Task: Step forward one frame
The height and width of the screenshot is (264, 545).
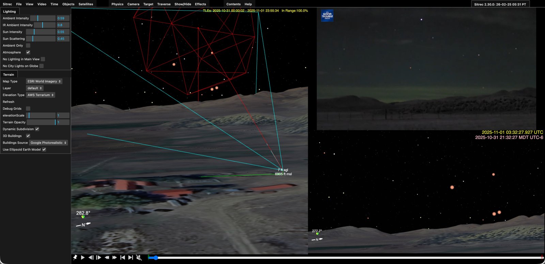Action: tap(99, 258)
